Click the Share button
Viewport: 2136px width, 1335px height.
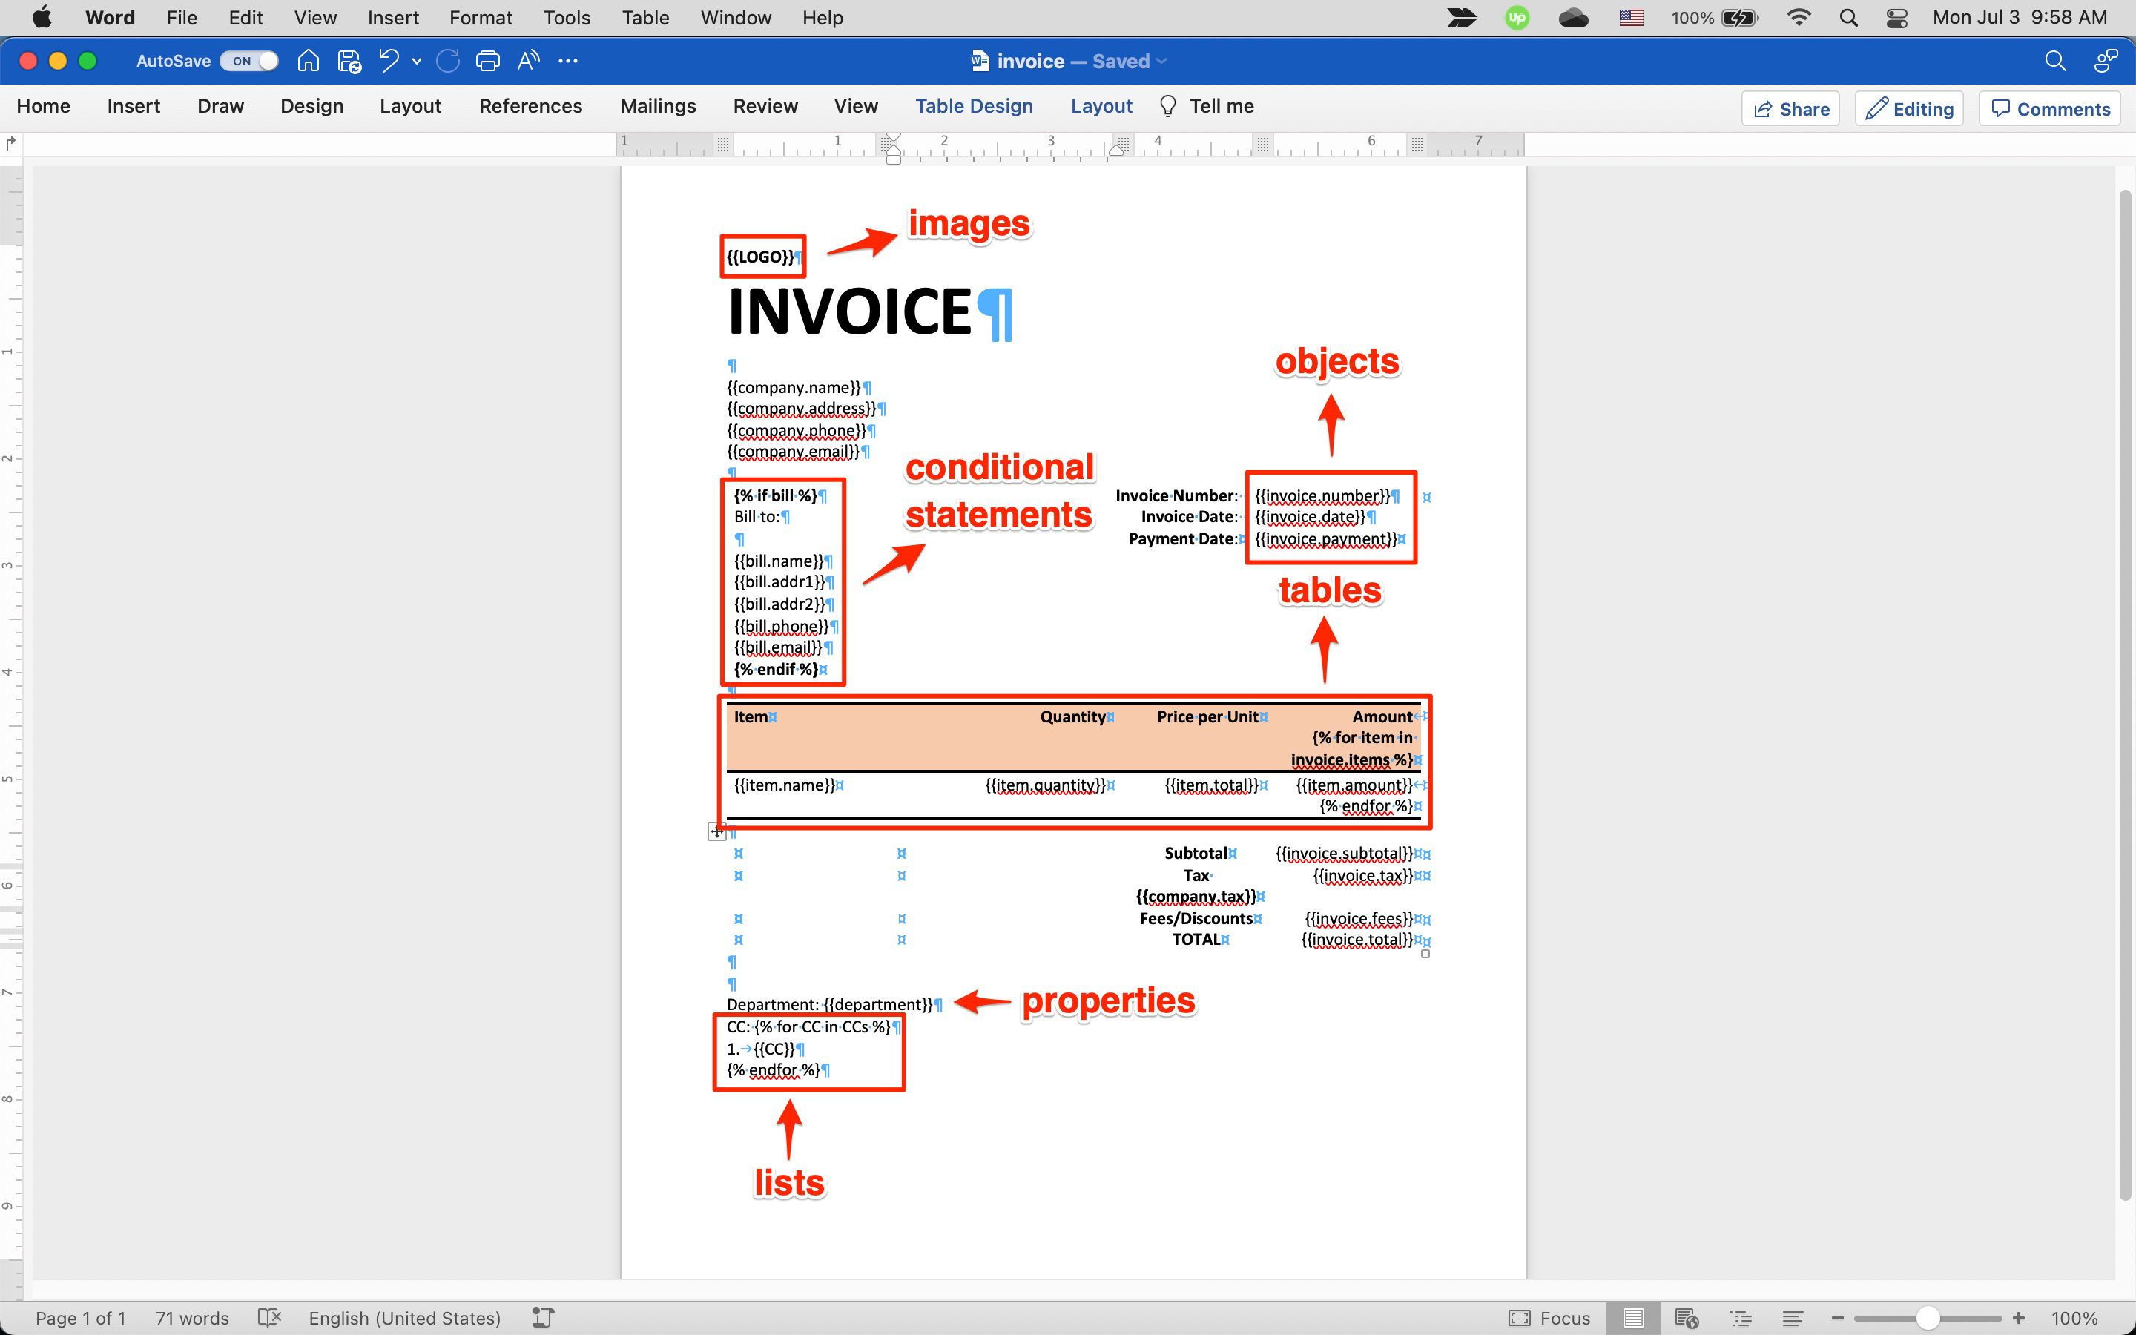[x=1791, y=108]
